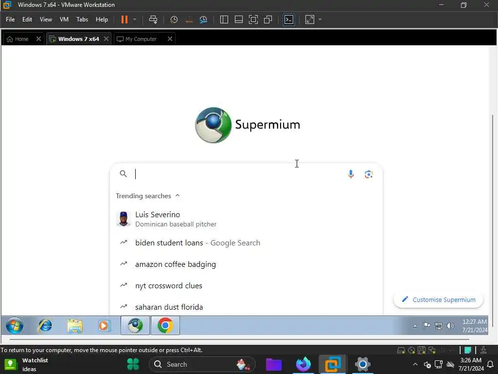Revert VM to previous snapshot
498x374 pixels.
189,19
